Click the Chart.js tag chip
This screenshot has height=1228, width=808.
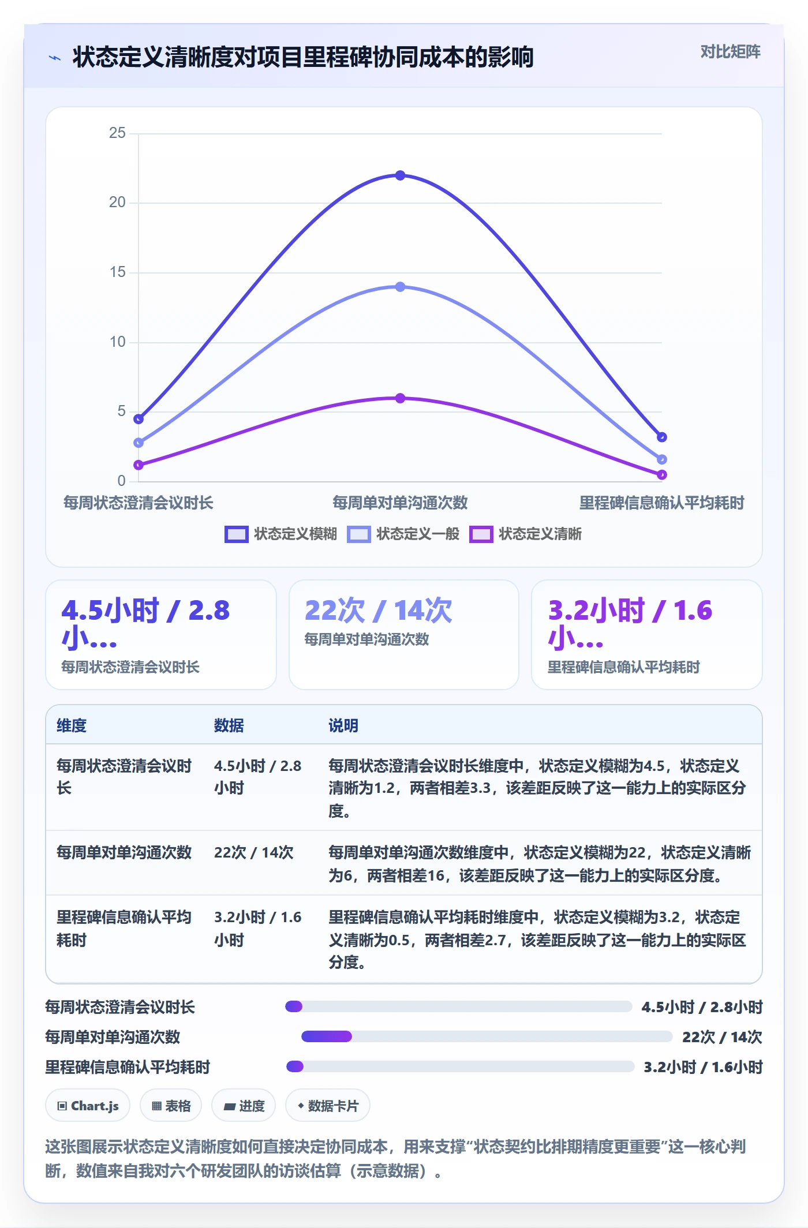click(x=88, y=1106)
